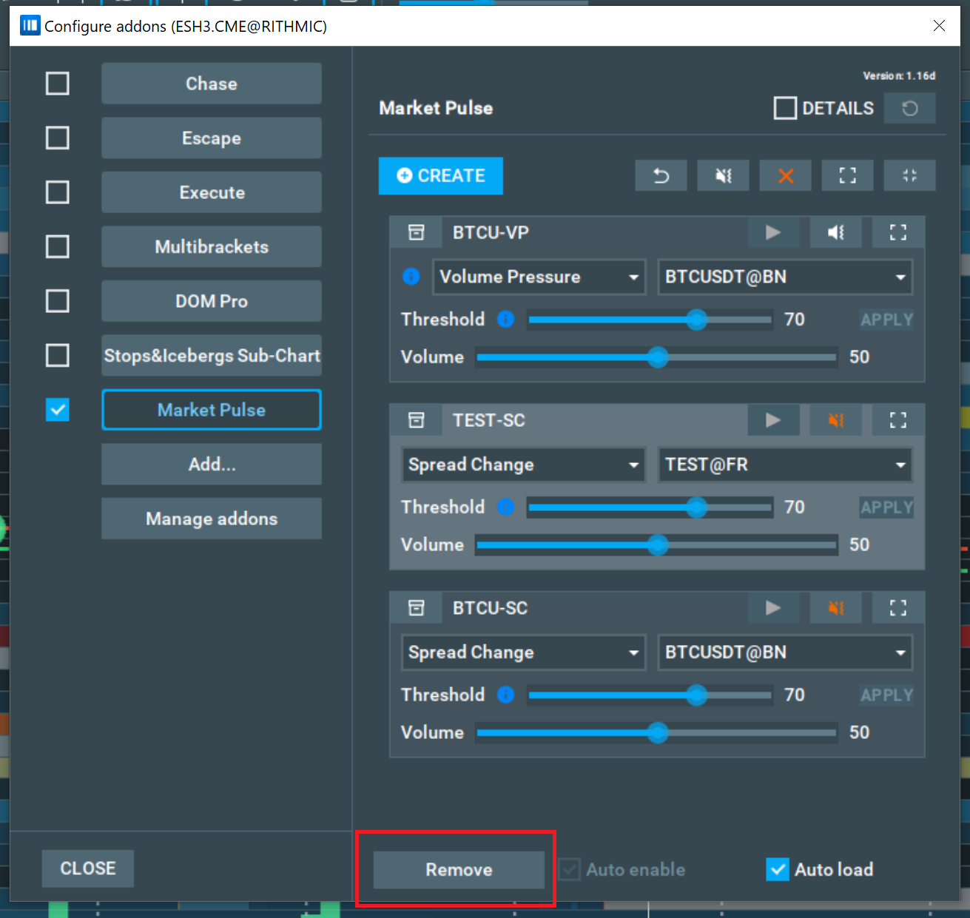Open the TEST@FR instrument dropdown
This screenshot has height=918, width=970.
784,465
